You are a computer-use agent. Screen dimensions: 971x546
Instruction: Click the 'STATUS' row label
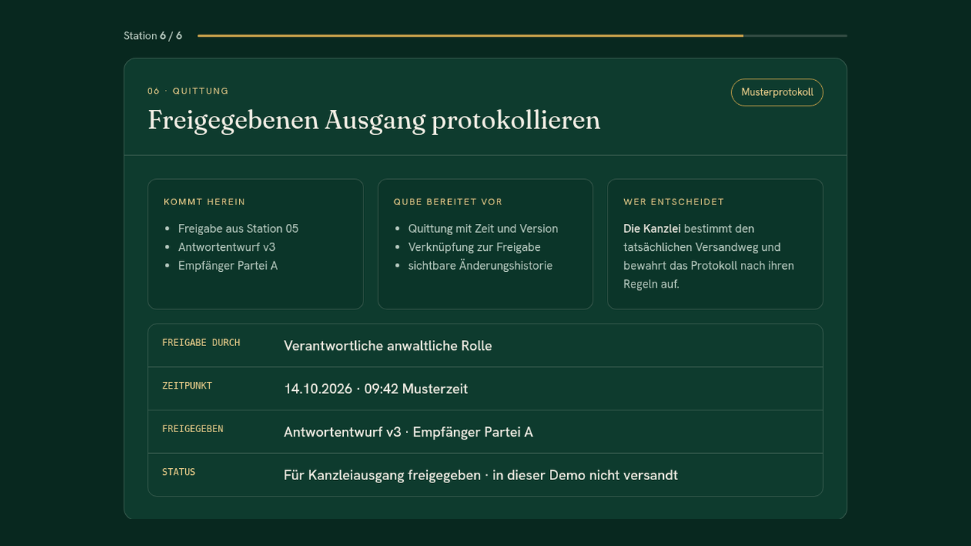click(x=178, y=472)
